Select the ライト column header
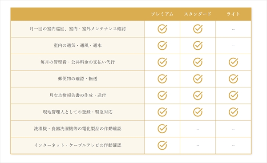Image resolution: width=267 pixels, height=163 pixels. click(x=233, y=14)
